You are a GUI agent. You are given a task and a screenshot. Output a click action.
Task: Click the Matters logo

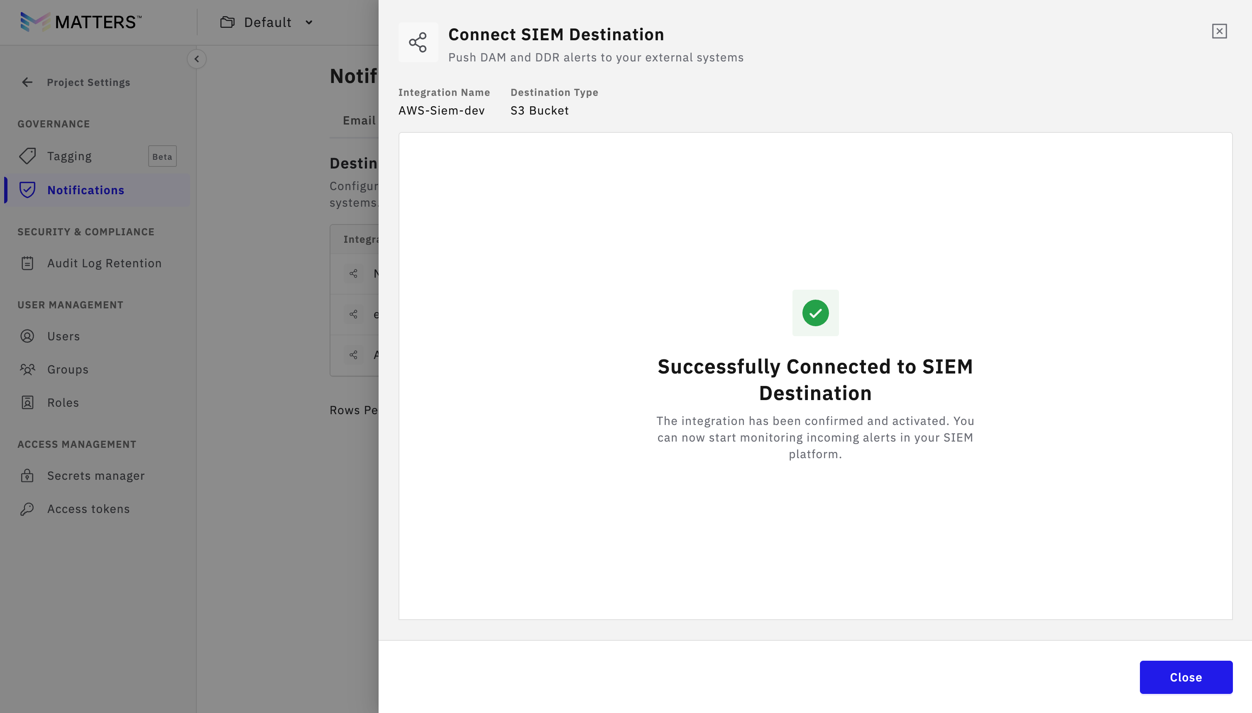(x=81, y=22)
